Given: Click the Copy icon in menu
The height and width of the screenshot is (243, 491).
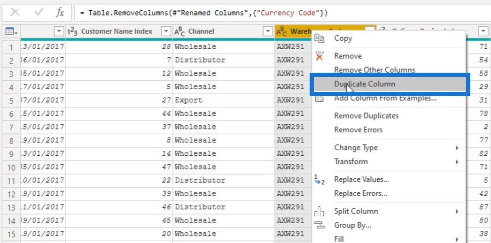Looking at the screenshot, I should click(x=319, y=38).
